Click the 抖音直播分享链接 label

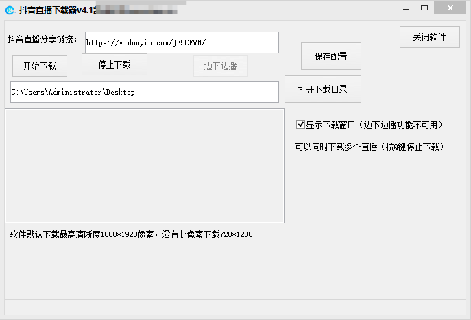click(43, 40)
